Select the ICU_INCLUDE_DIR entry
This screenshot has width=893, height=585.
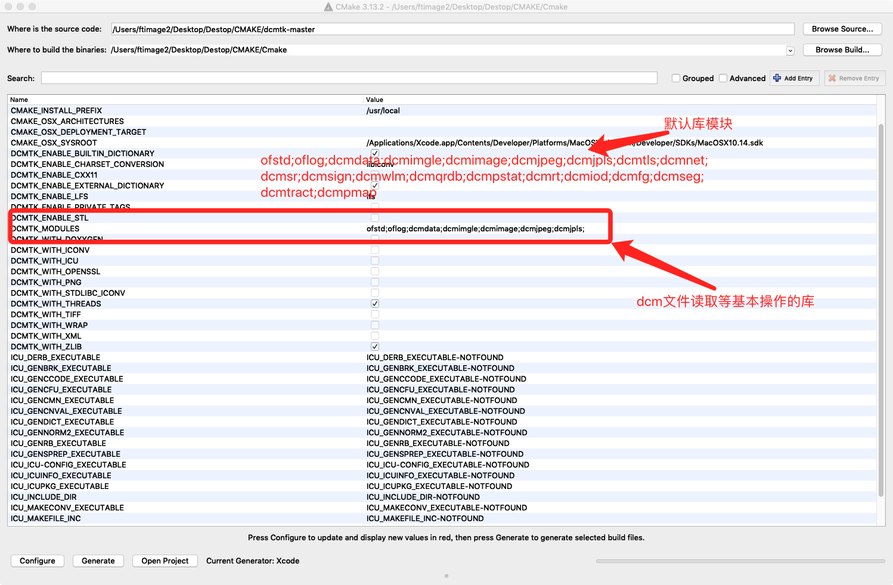click(x=44, y=497)
